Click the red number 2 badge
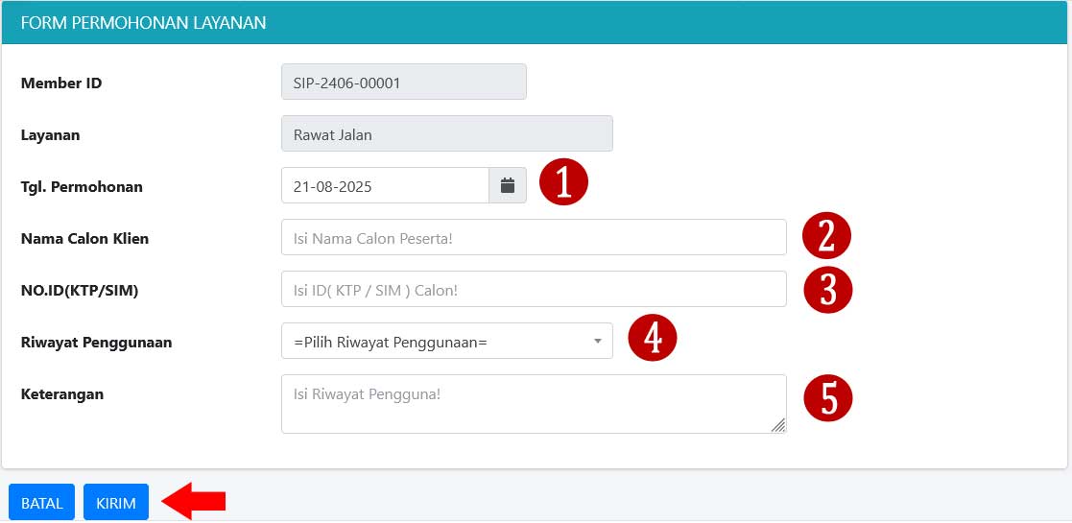The image size is (1072, 523). (x=827, y=238)
